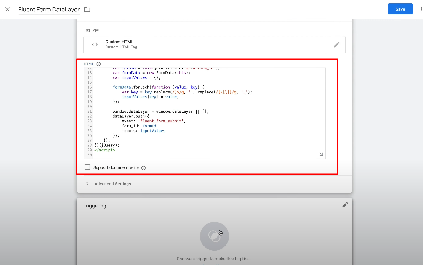
Task: Select the Custom HTML tag type title
Action: [119, 42]
